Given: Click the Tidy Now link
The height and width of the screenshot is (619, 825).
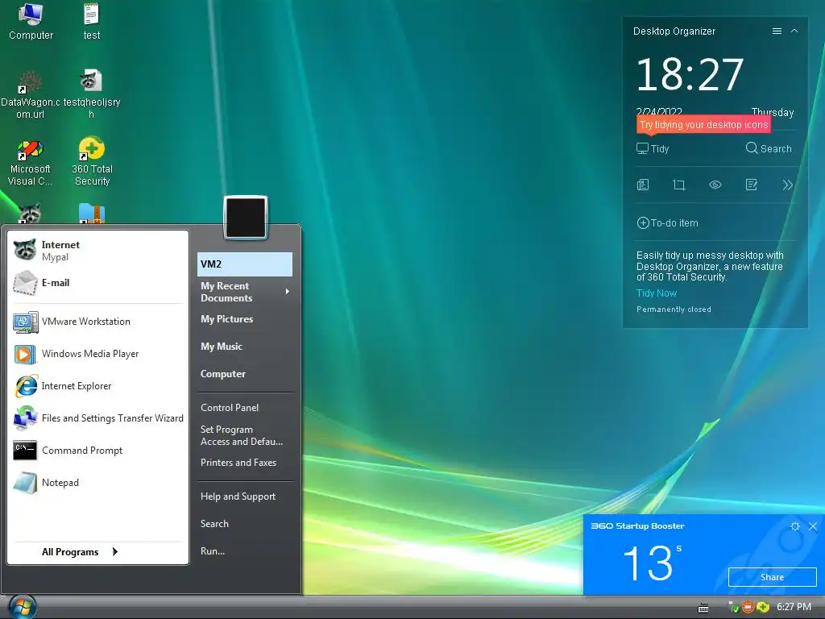Looking at the screenshot, I should click(656, 293).
